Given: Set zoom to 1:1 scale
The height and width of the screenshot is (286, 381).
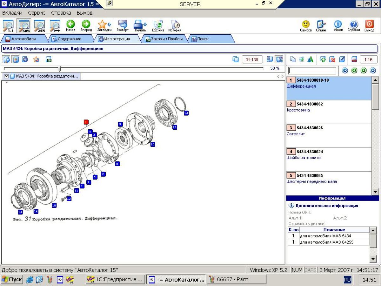Looking at the screenshot, I should [8, 26].
